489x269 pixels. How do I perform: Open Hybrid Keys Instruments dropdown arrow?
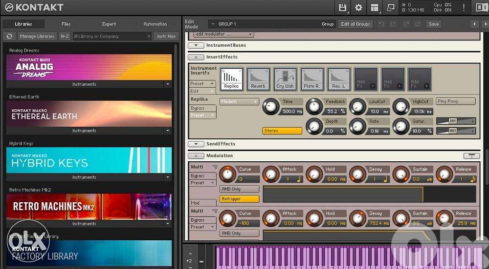point(168,177)
